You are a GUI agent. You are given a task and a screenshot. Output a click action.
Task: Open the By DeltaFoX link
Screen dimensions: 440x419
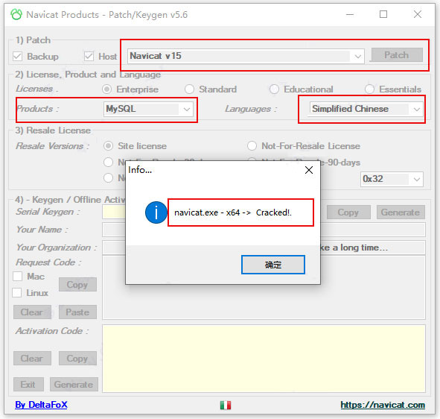pyautogui.click(x=41, y=405)
